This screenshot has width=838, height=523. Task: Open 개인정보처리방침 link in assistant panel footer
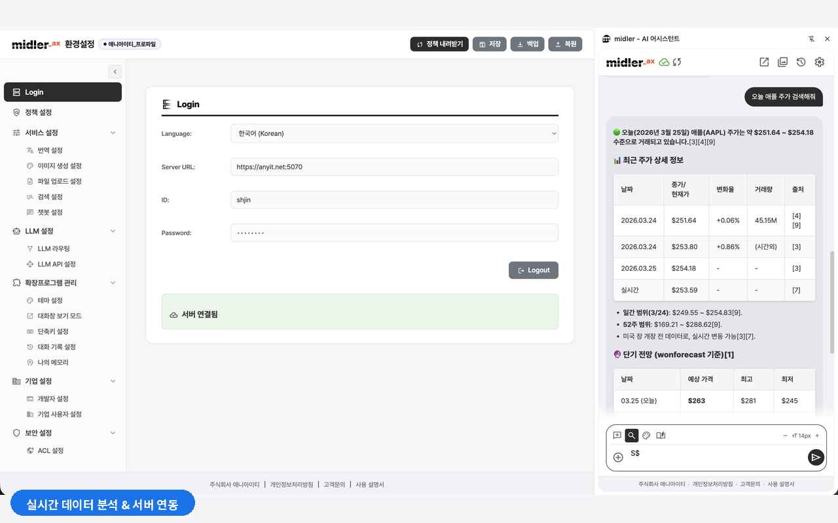click(x=712, y=484)
